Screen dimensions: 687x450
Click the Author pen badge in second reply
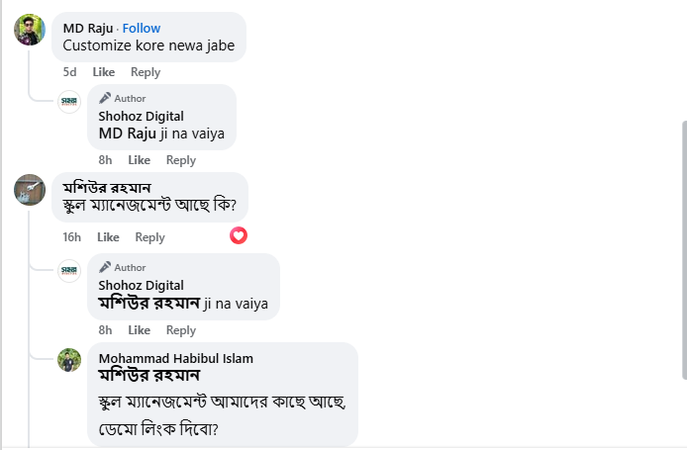click(105, 267)
